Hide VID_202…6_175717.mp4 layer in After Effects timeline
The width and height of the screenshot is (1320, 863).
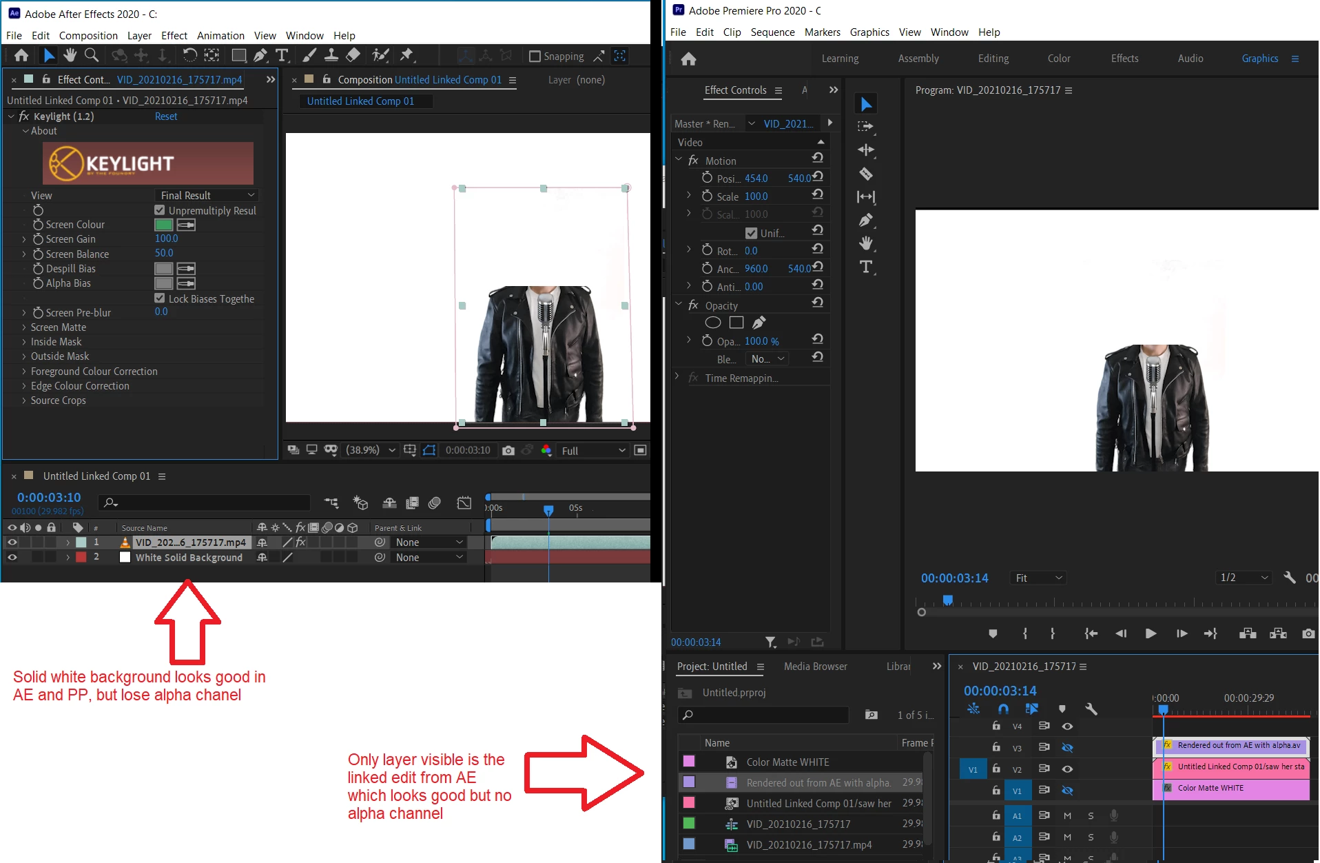click(x=12, y=542)
